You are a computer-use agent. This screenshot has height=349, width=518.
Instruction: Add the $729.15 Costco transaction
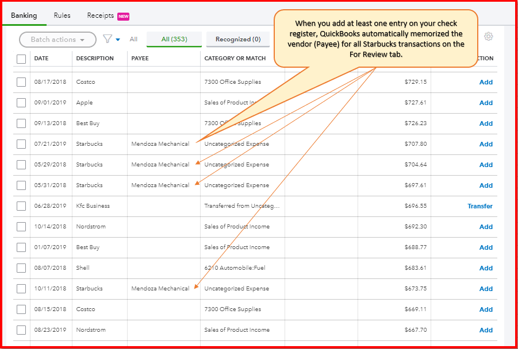[x=486, y=82]
